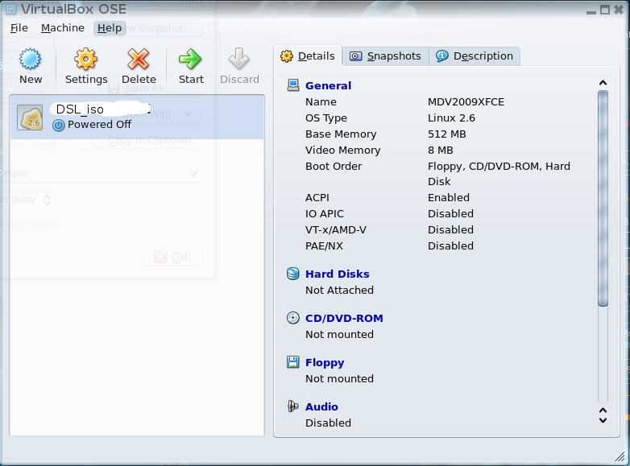
Task: Click the bottom scrollbar up arrow
Action: 603,410
